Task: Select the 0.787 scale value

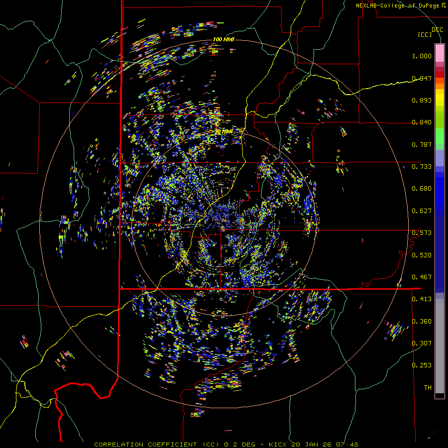Action: pos(422,144)
